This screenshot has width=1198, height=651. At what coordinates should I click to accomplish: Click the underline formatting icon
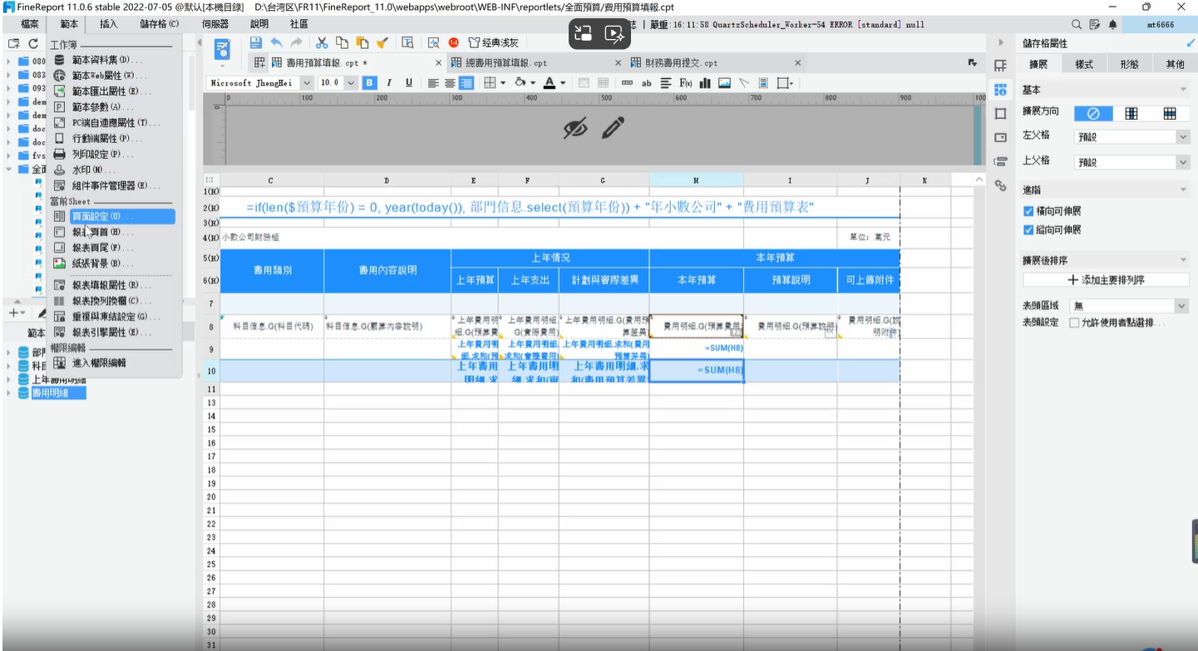point(408,83)
